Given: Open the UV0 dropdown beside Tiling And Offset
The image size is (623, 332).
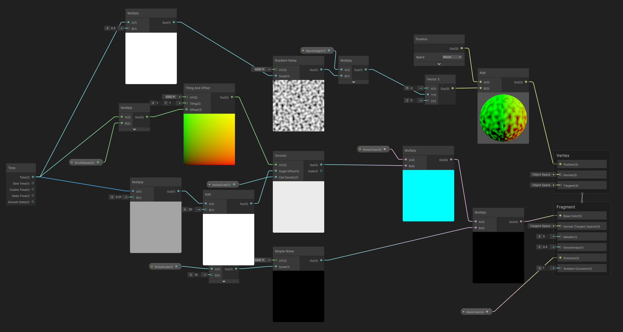Looking at the screenshot, I should point(170,97).
